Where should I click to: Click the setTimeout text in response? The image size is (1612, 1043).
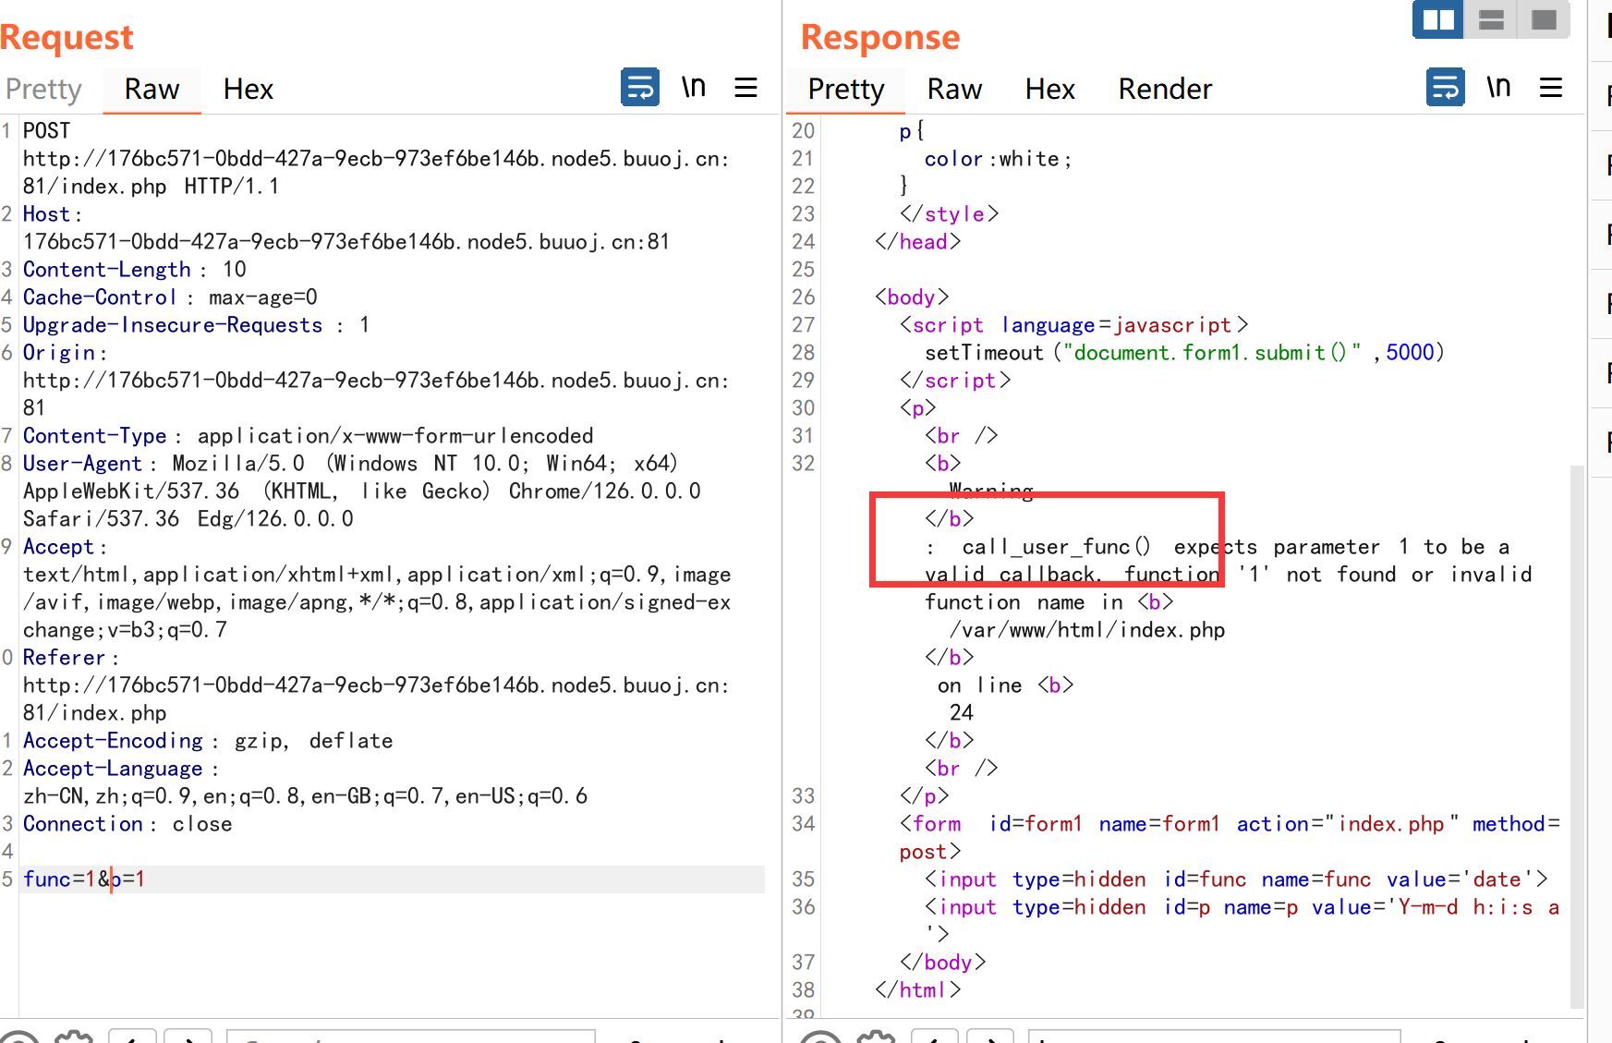click(x=984, y=353)
